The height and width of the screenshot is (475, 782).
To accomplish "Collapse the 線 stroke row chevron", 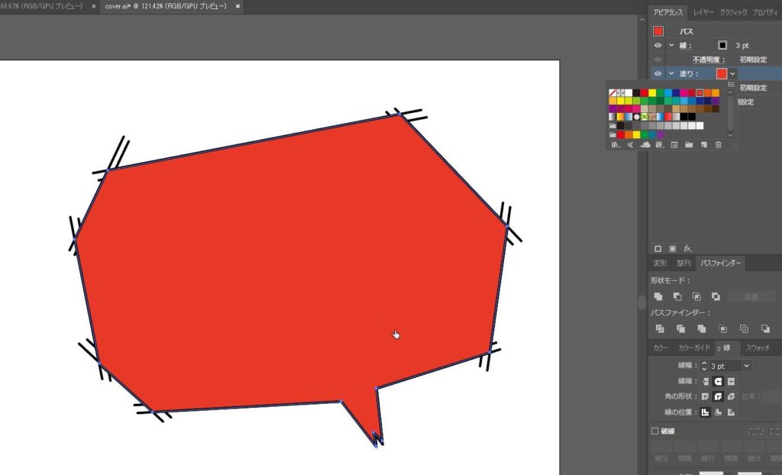I will 671,46.
